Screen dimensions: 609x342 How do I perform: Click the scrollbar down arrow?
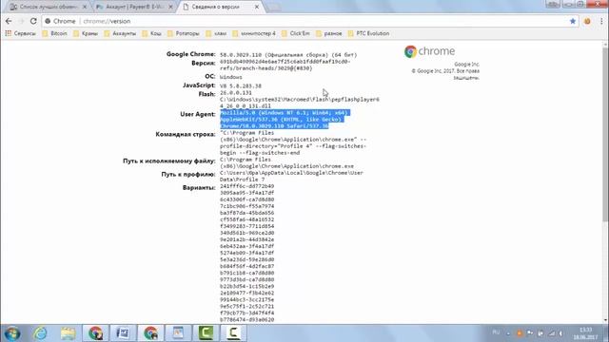pos(605,321)
